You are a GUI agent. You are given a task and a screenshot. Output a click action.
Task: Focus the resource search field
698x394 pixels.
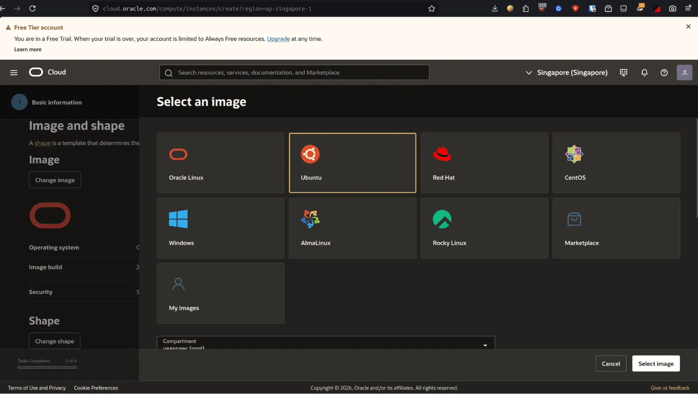[294, 73]
